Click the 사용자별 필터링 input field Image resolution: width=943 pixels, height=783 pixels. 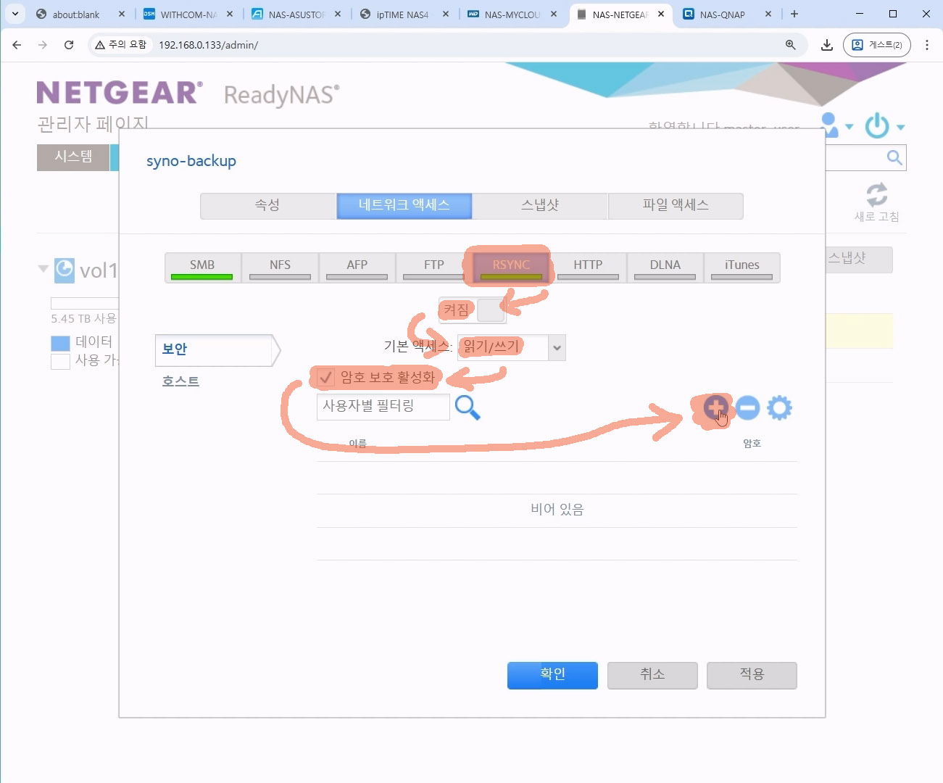383,407
